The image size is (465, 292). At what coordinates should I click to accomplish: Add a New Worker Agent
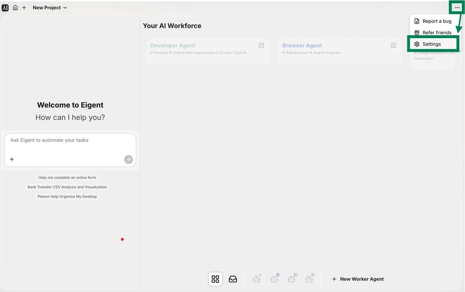358,279
